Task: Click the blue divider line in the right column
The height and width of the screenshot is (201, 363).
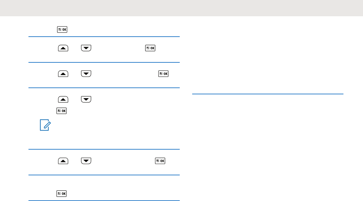Action: click(268, 94)
